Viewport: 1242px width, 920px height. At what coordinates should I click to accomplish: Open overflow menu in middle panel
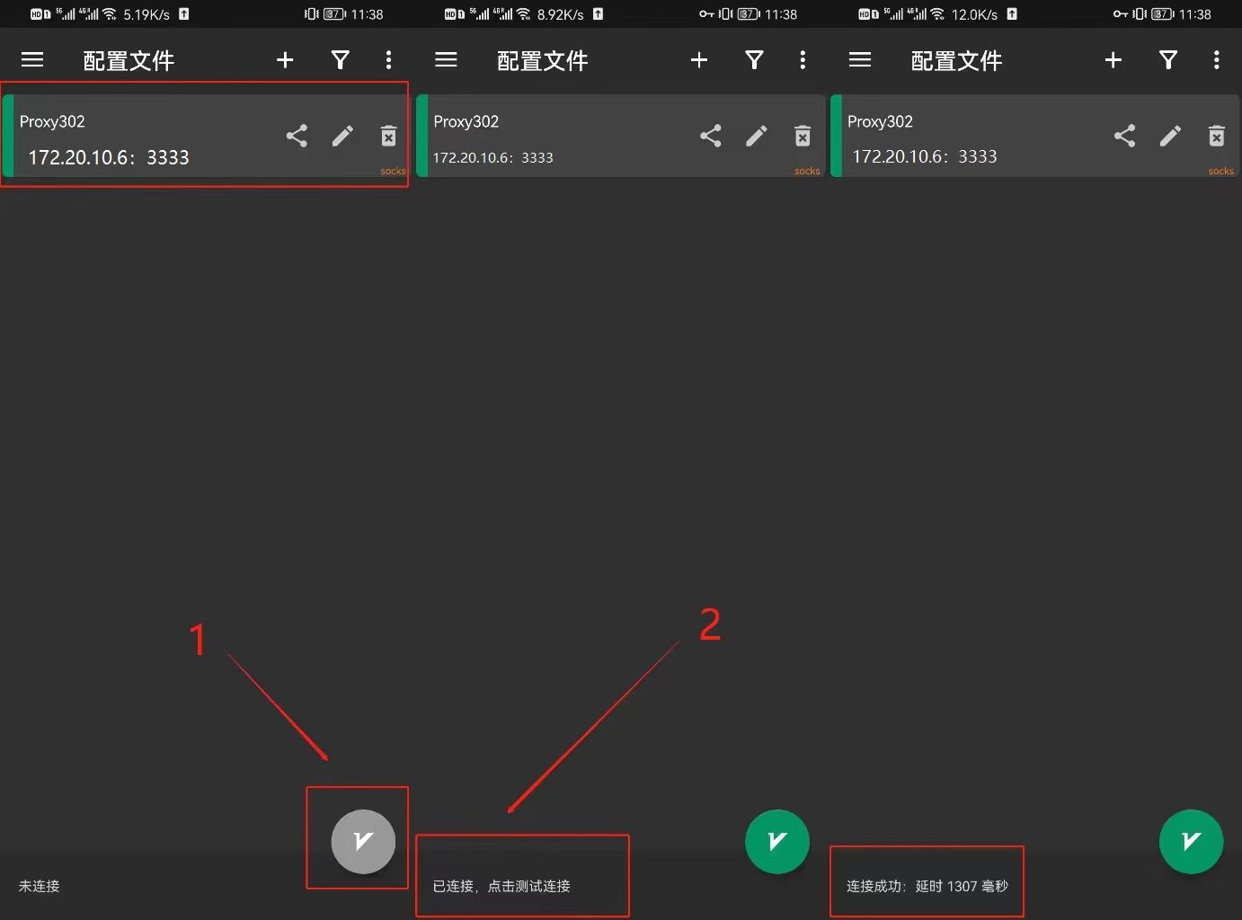(803, 59)
